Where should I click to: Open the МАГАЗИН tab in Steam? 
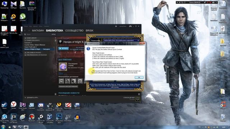point(38,30)
